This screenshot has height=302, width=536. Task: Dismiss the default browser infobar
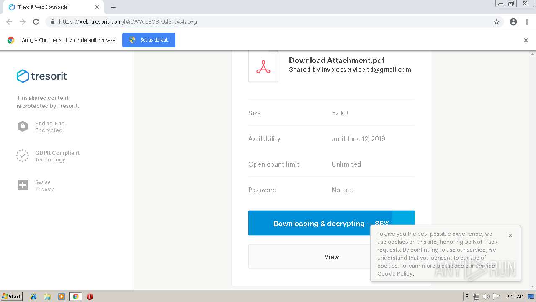point(526,40)
